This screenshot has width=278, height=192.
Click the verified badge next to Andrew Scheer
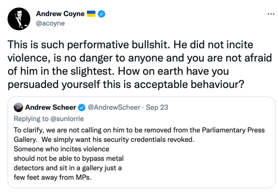(81, 107)
